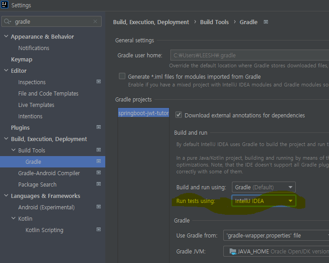Clear the gradle search text with the X
This screenshot has height=263, width=329.
[x=95, y=21]
